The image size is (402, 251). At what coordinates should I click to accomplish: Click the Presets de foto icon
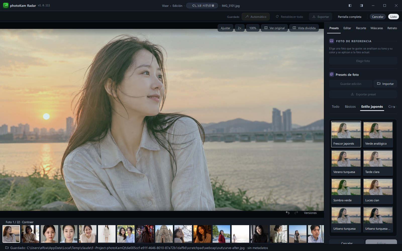click(332, 74)
